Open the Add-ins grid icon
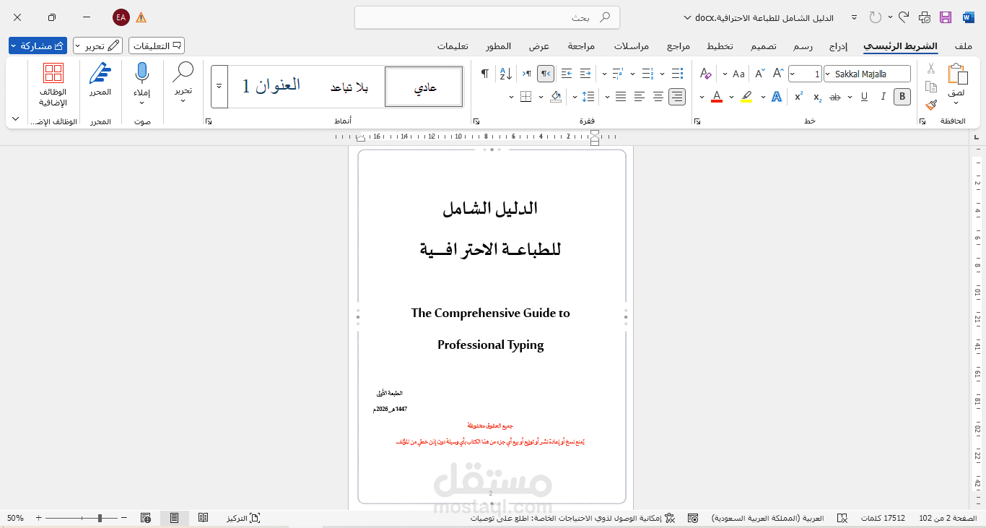The width and height of the screenshot is (986, 528). 53,73
